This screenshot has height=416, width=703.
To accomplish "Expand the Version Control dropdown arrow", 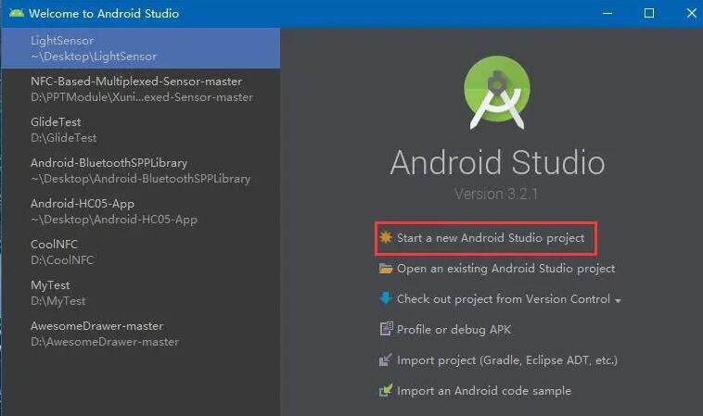I will click(619, 301).
